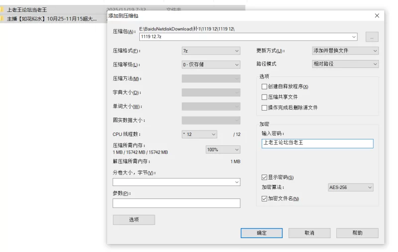Open the archive name 1119 12.7z dropdown
398x252 pixels.
(x=354, y=37)
